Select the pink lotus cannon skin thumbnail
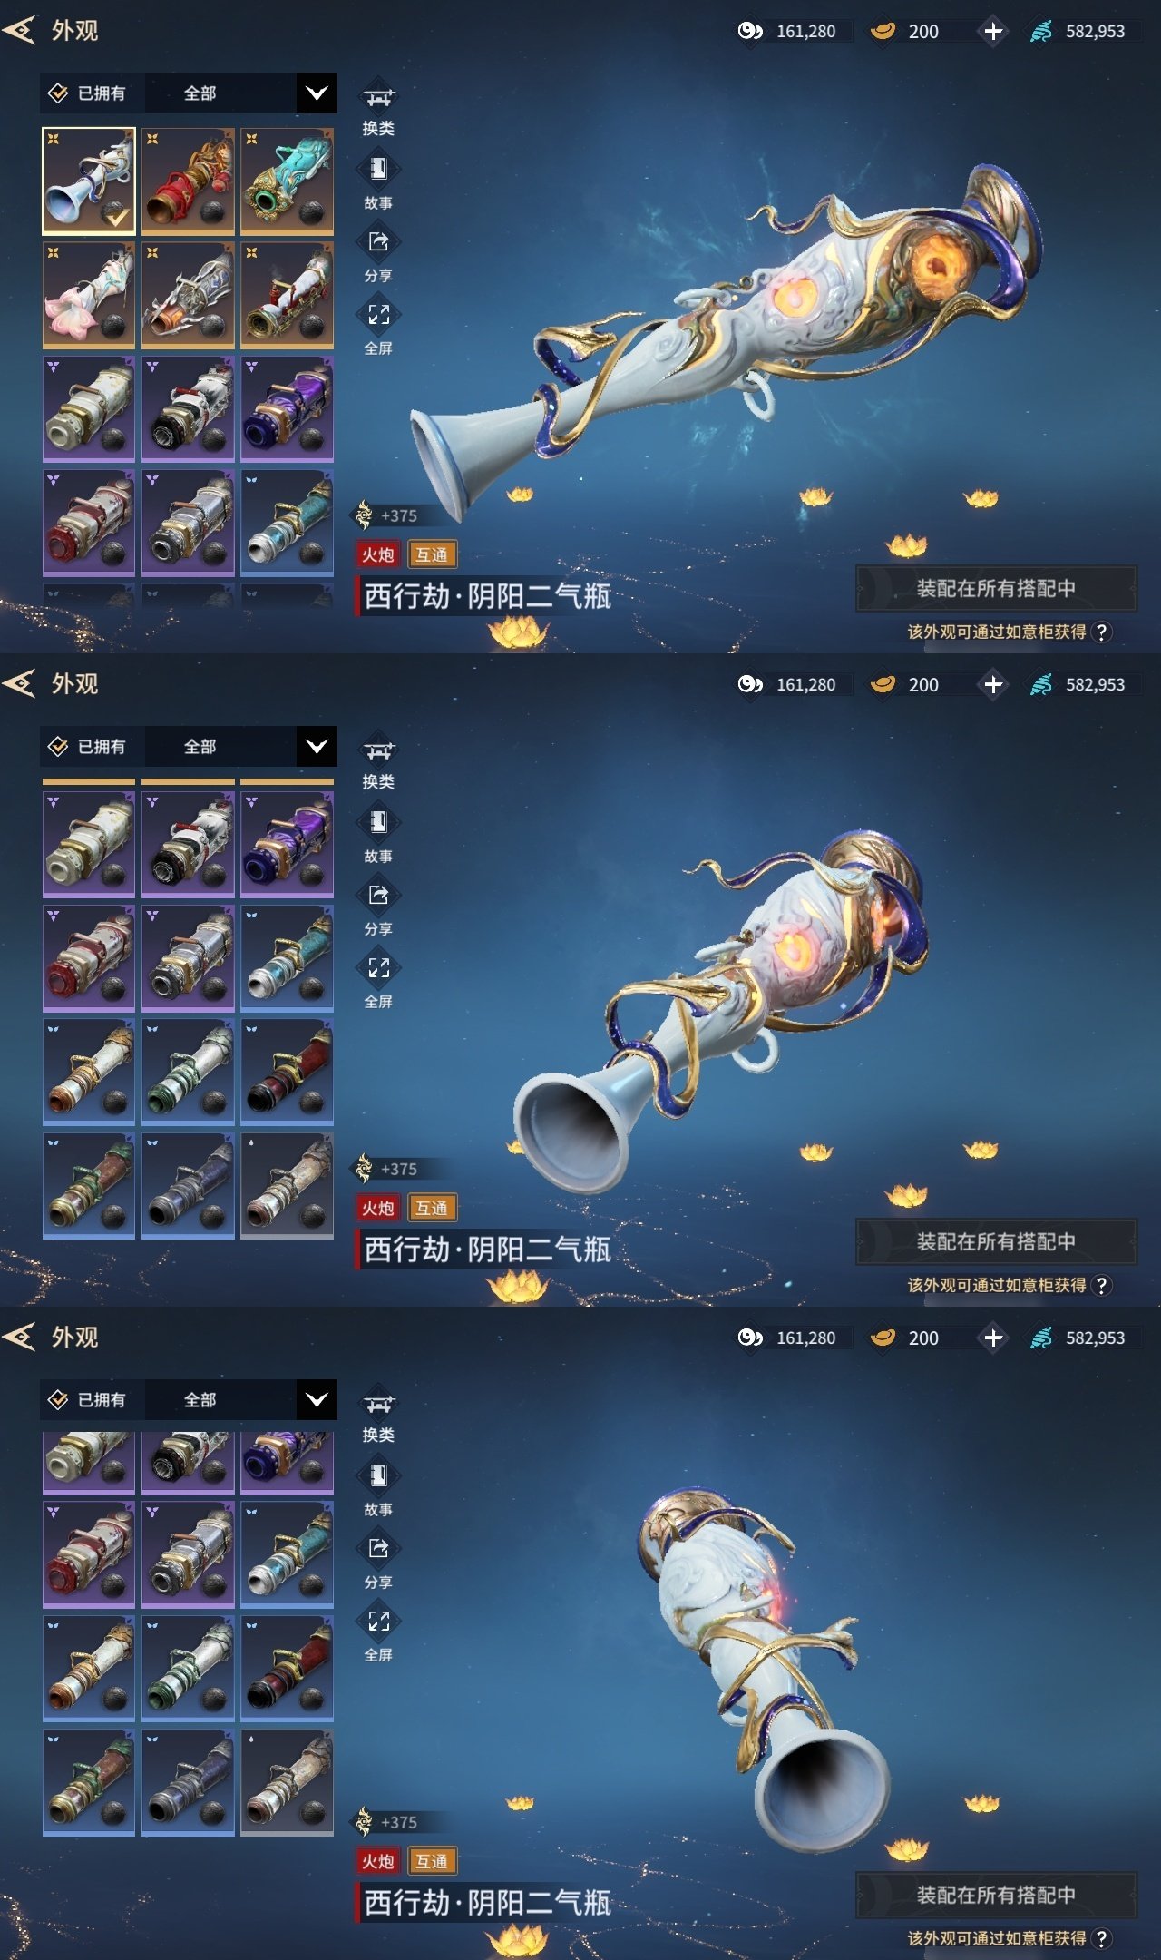1161x1960 pixels. point(89,295)
